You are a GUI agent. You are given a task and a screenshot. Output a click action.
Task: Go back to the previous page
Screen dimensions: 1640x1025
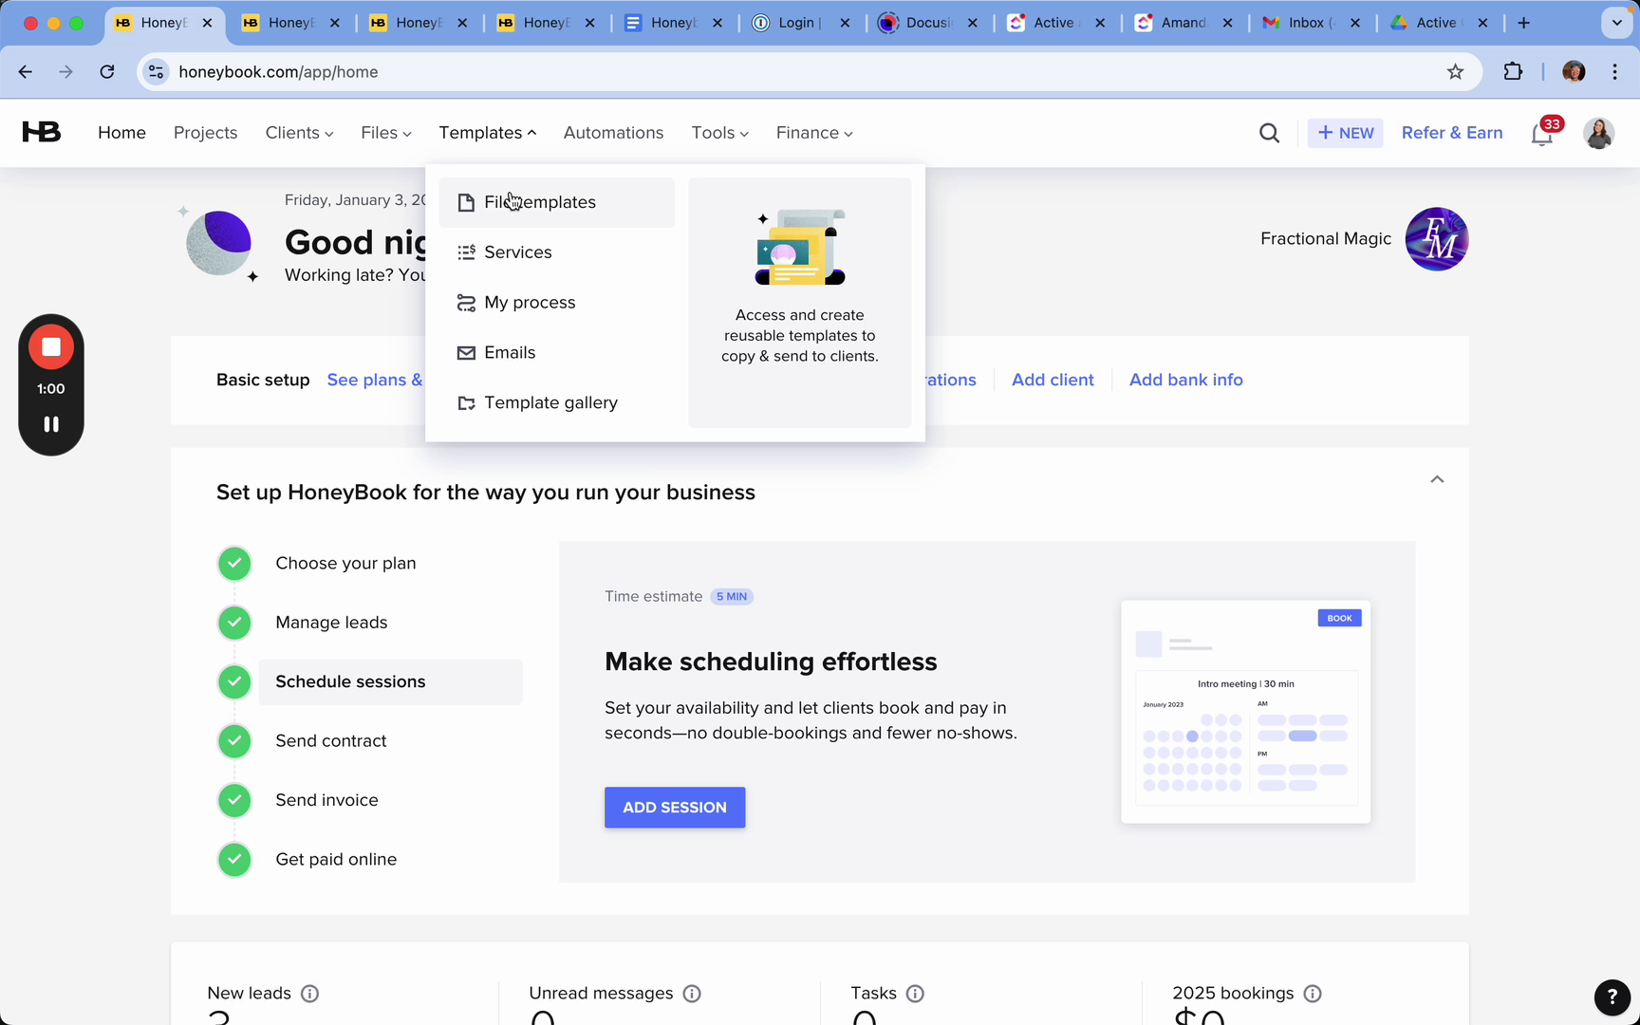(x=26, y=72)
